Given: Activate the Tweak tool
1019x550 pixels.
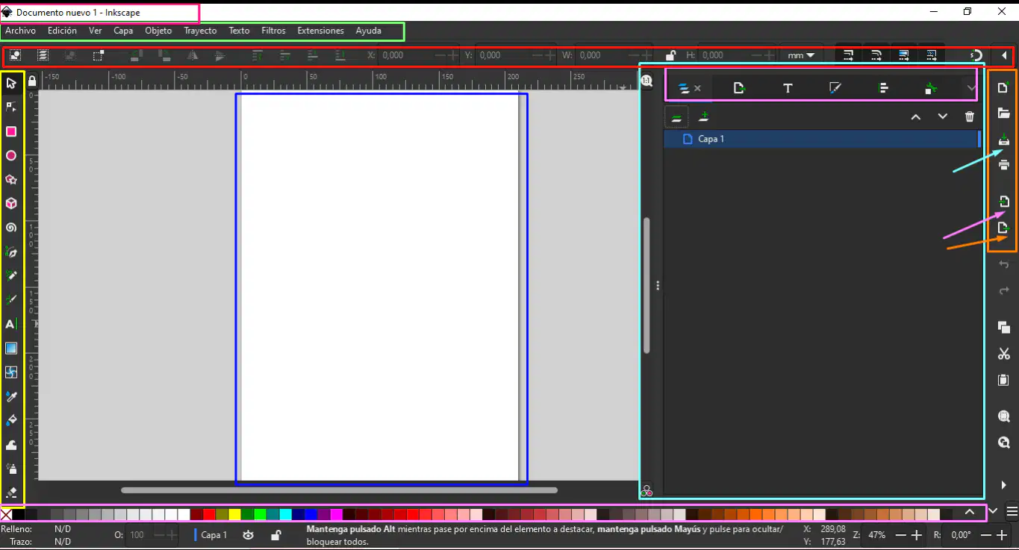Looking at the screenshot, I should pyautogui.click(x=11, y=445).
